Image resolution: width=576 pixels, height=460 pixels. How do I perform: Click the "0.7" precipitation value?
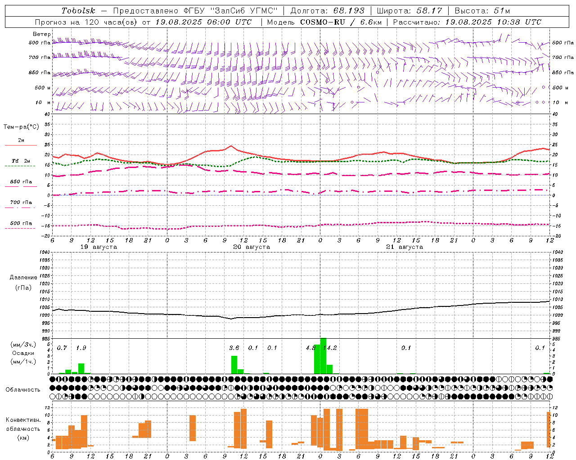(x=62, y=348)
